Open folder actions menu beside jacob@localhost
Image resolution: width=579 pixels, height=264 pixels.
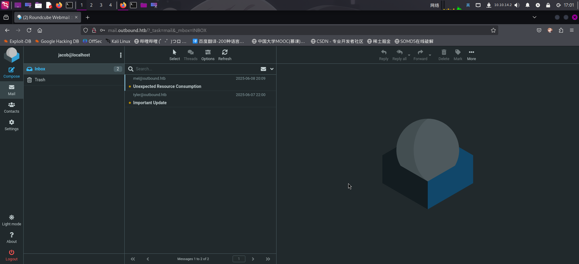point(121,55)
